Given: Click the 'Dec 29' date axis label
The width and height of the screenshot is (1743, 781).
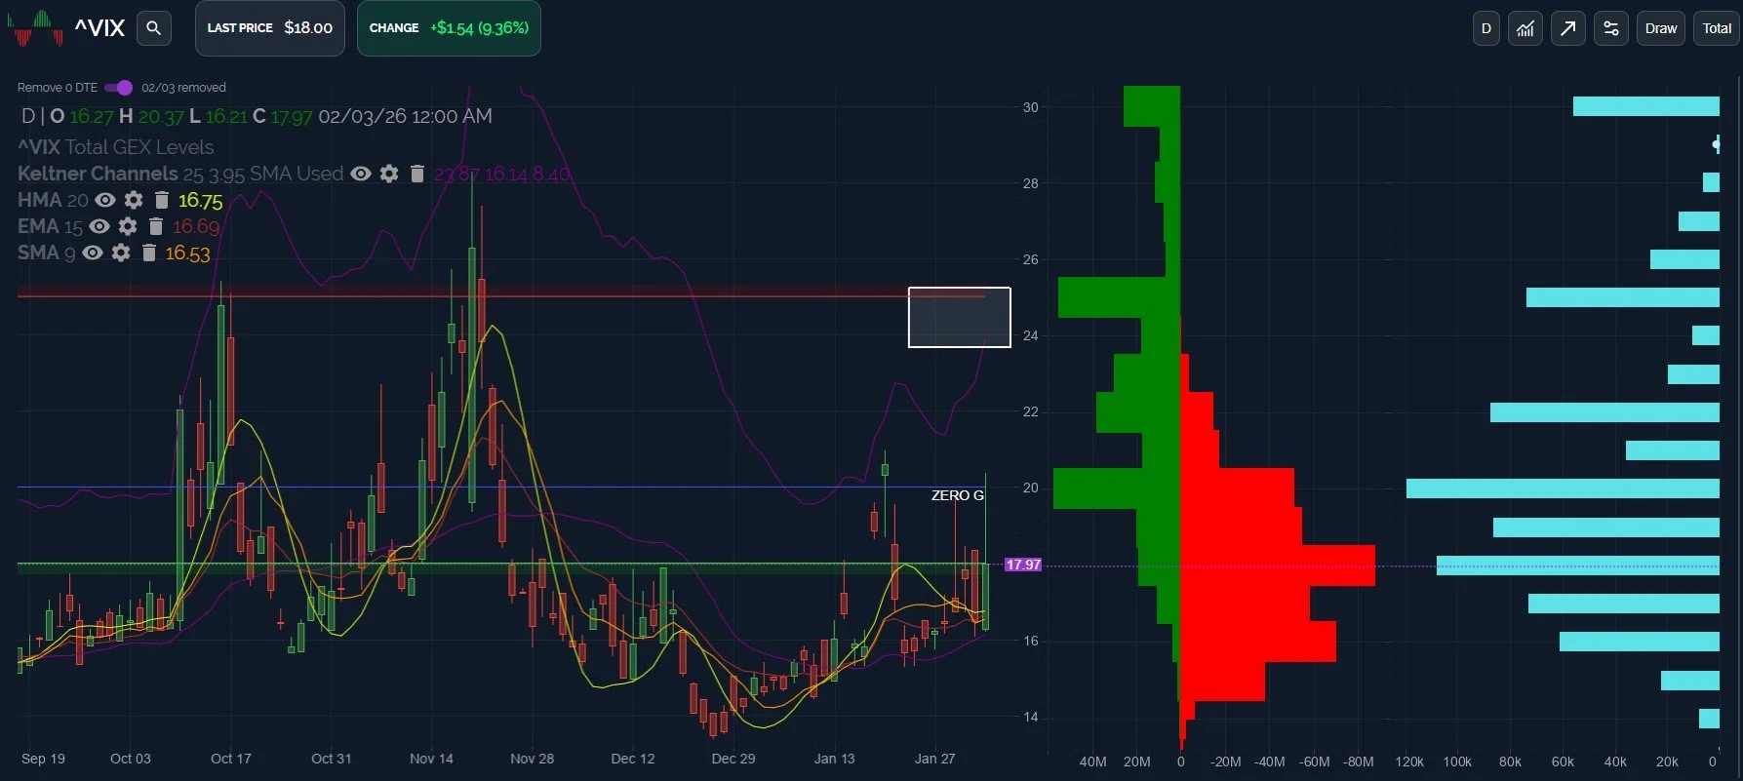Looking at the screenshot, I should pos(733,759).
